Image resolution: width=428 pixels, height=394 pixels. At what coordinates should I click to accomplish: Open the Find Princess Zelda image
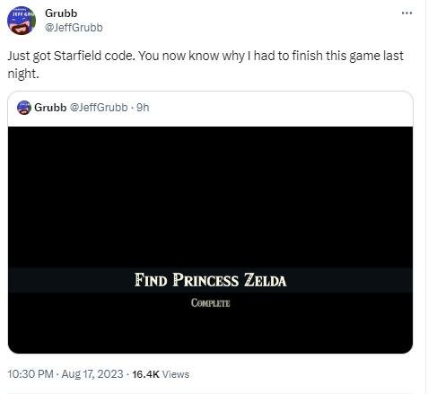(x=210, y=240)
